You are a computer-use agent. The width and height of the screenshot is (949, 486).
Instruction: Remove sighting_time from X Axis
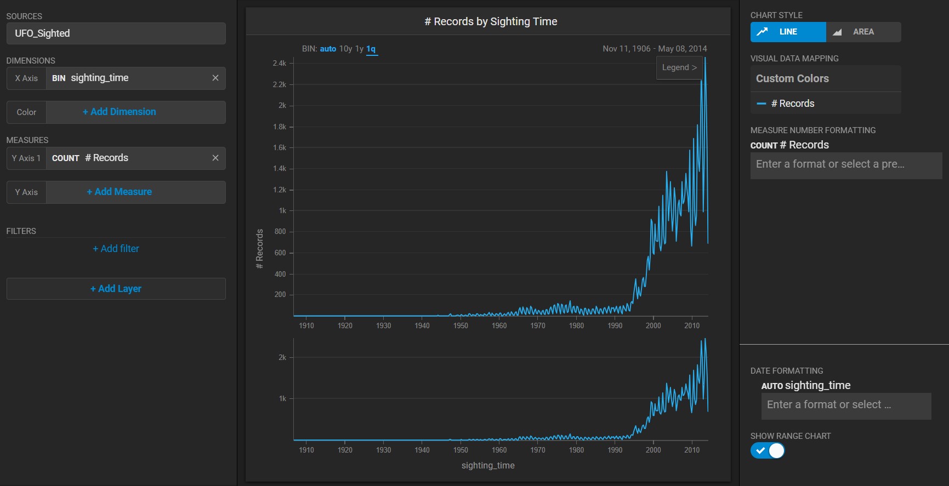click(215, 78)
